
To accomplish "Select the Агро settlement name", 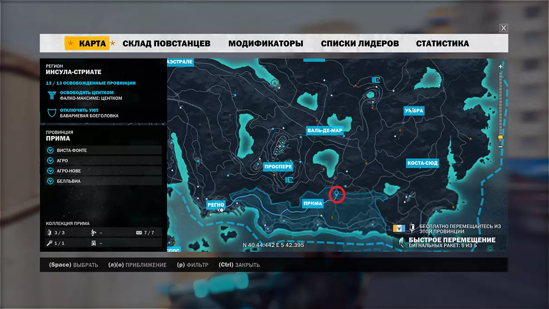I will coord(63,160).
